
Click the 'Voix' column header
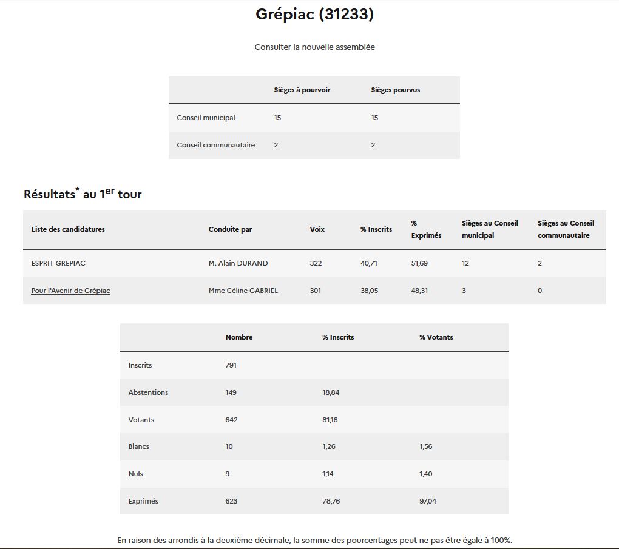[317, 229]
